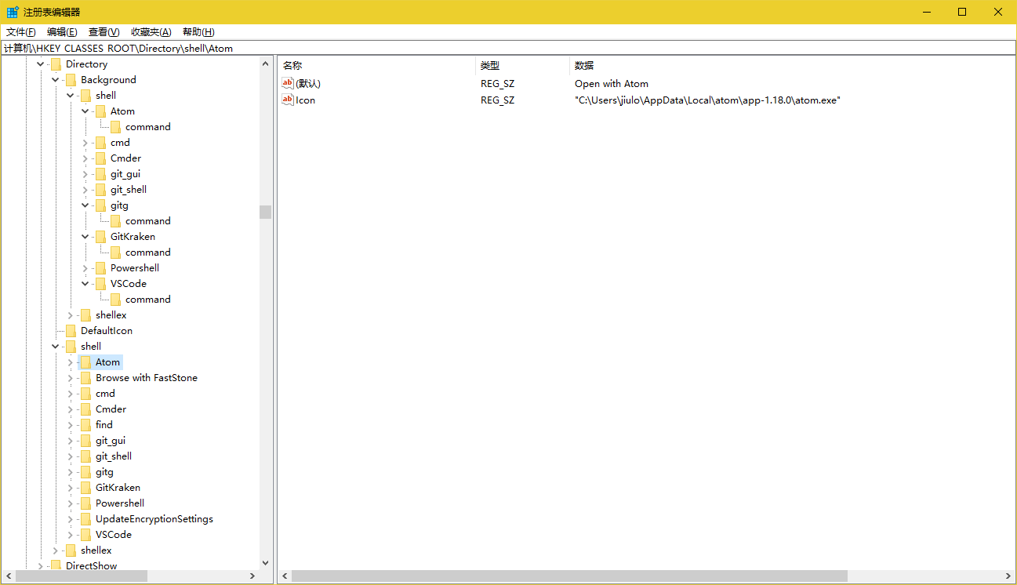Expand the find key
Viewport: 1017px width, 585px height.
(71, 425)
